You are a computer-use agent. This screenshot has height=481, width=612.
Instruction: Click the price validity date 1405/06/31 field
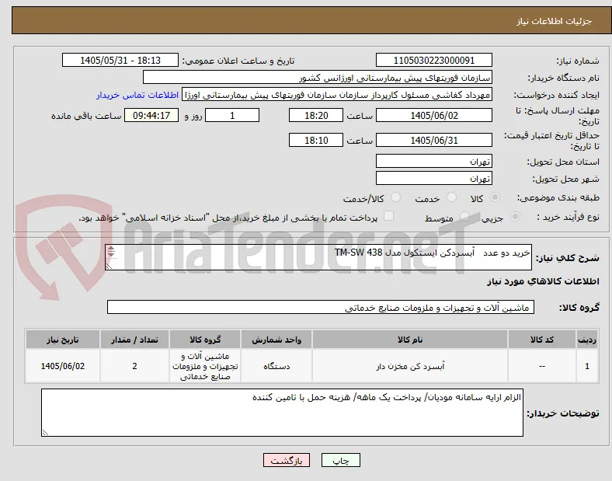coord(433,140)
